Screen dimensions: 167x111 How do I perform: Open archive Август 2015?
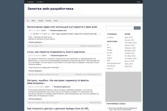pyautogui.click(x=129, y=61)
